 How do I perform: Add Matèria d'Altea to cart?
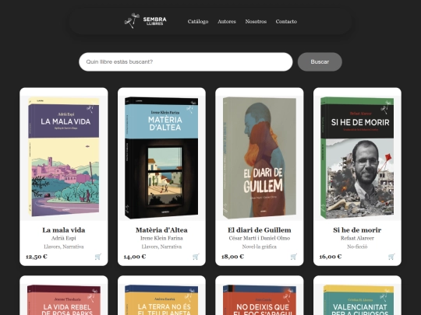pyautogui.click(x=196, y=257)
